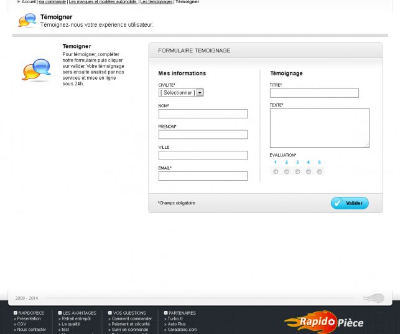
Task: Open Les marques et modèles automobile link
Action: click(x=103, y=2)
